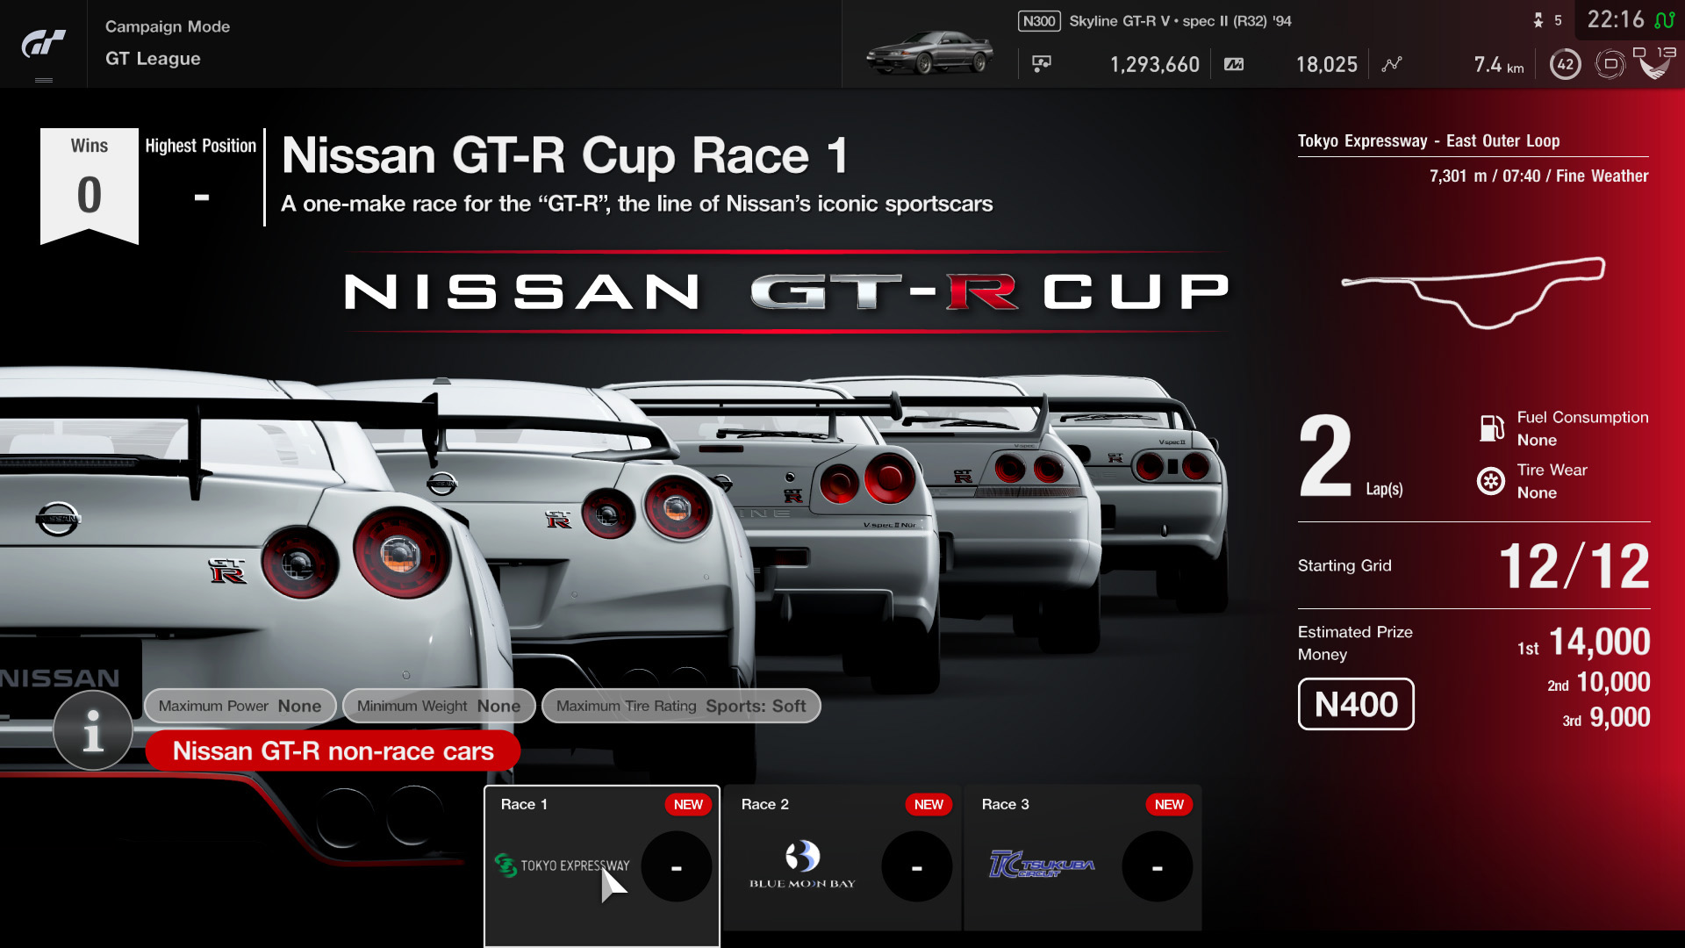Select the Race 3 Tsukuba Circuit tile
The width and height of the screenshot is (1685, 948).
[1082, 858]
